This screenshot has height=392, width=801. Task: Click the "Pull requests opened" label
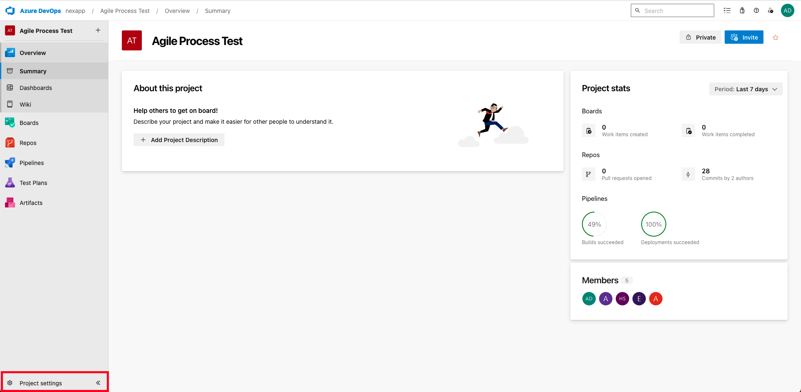coord(627,178)
